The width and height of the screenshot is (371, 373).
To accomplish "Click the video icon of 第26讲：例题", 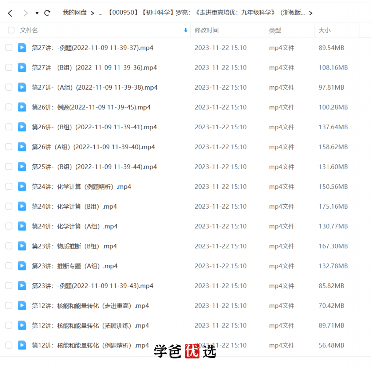I will 22,107.
